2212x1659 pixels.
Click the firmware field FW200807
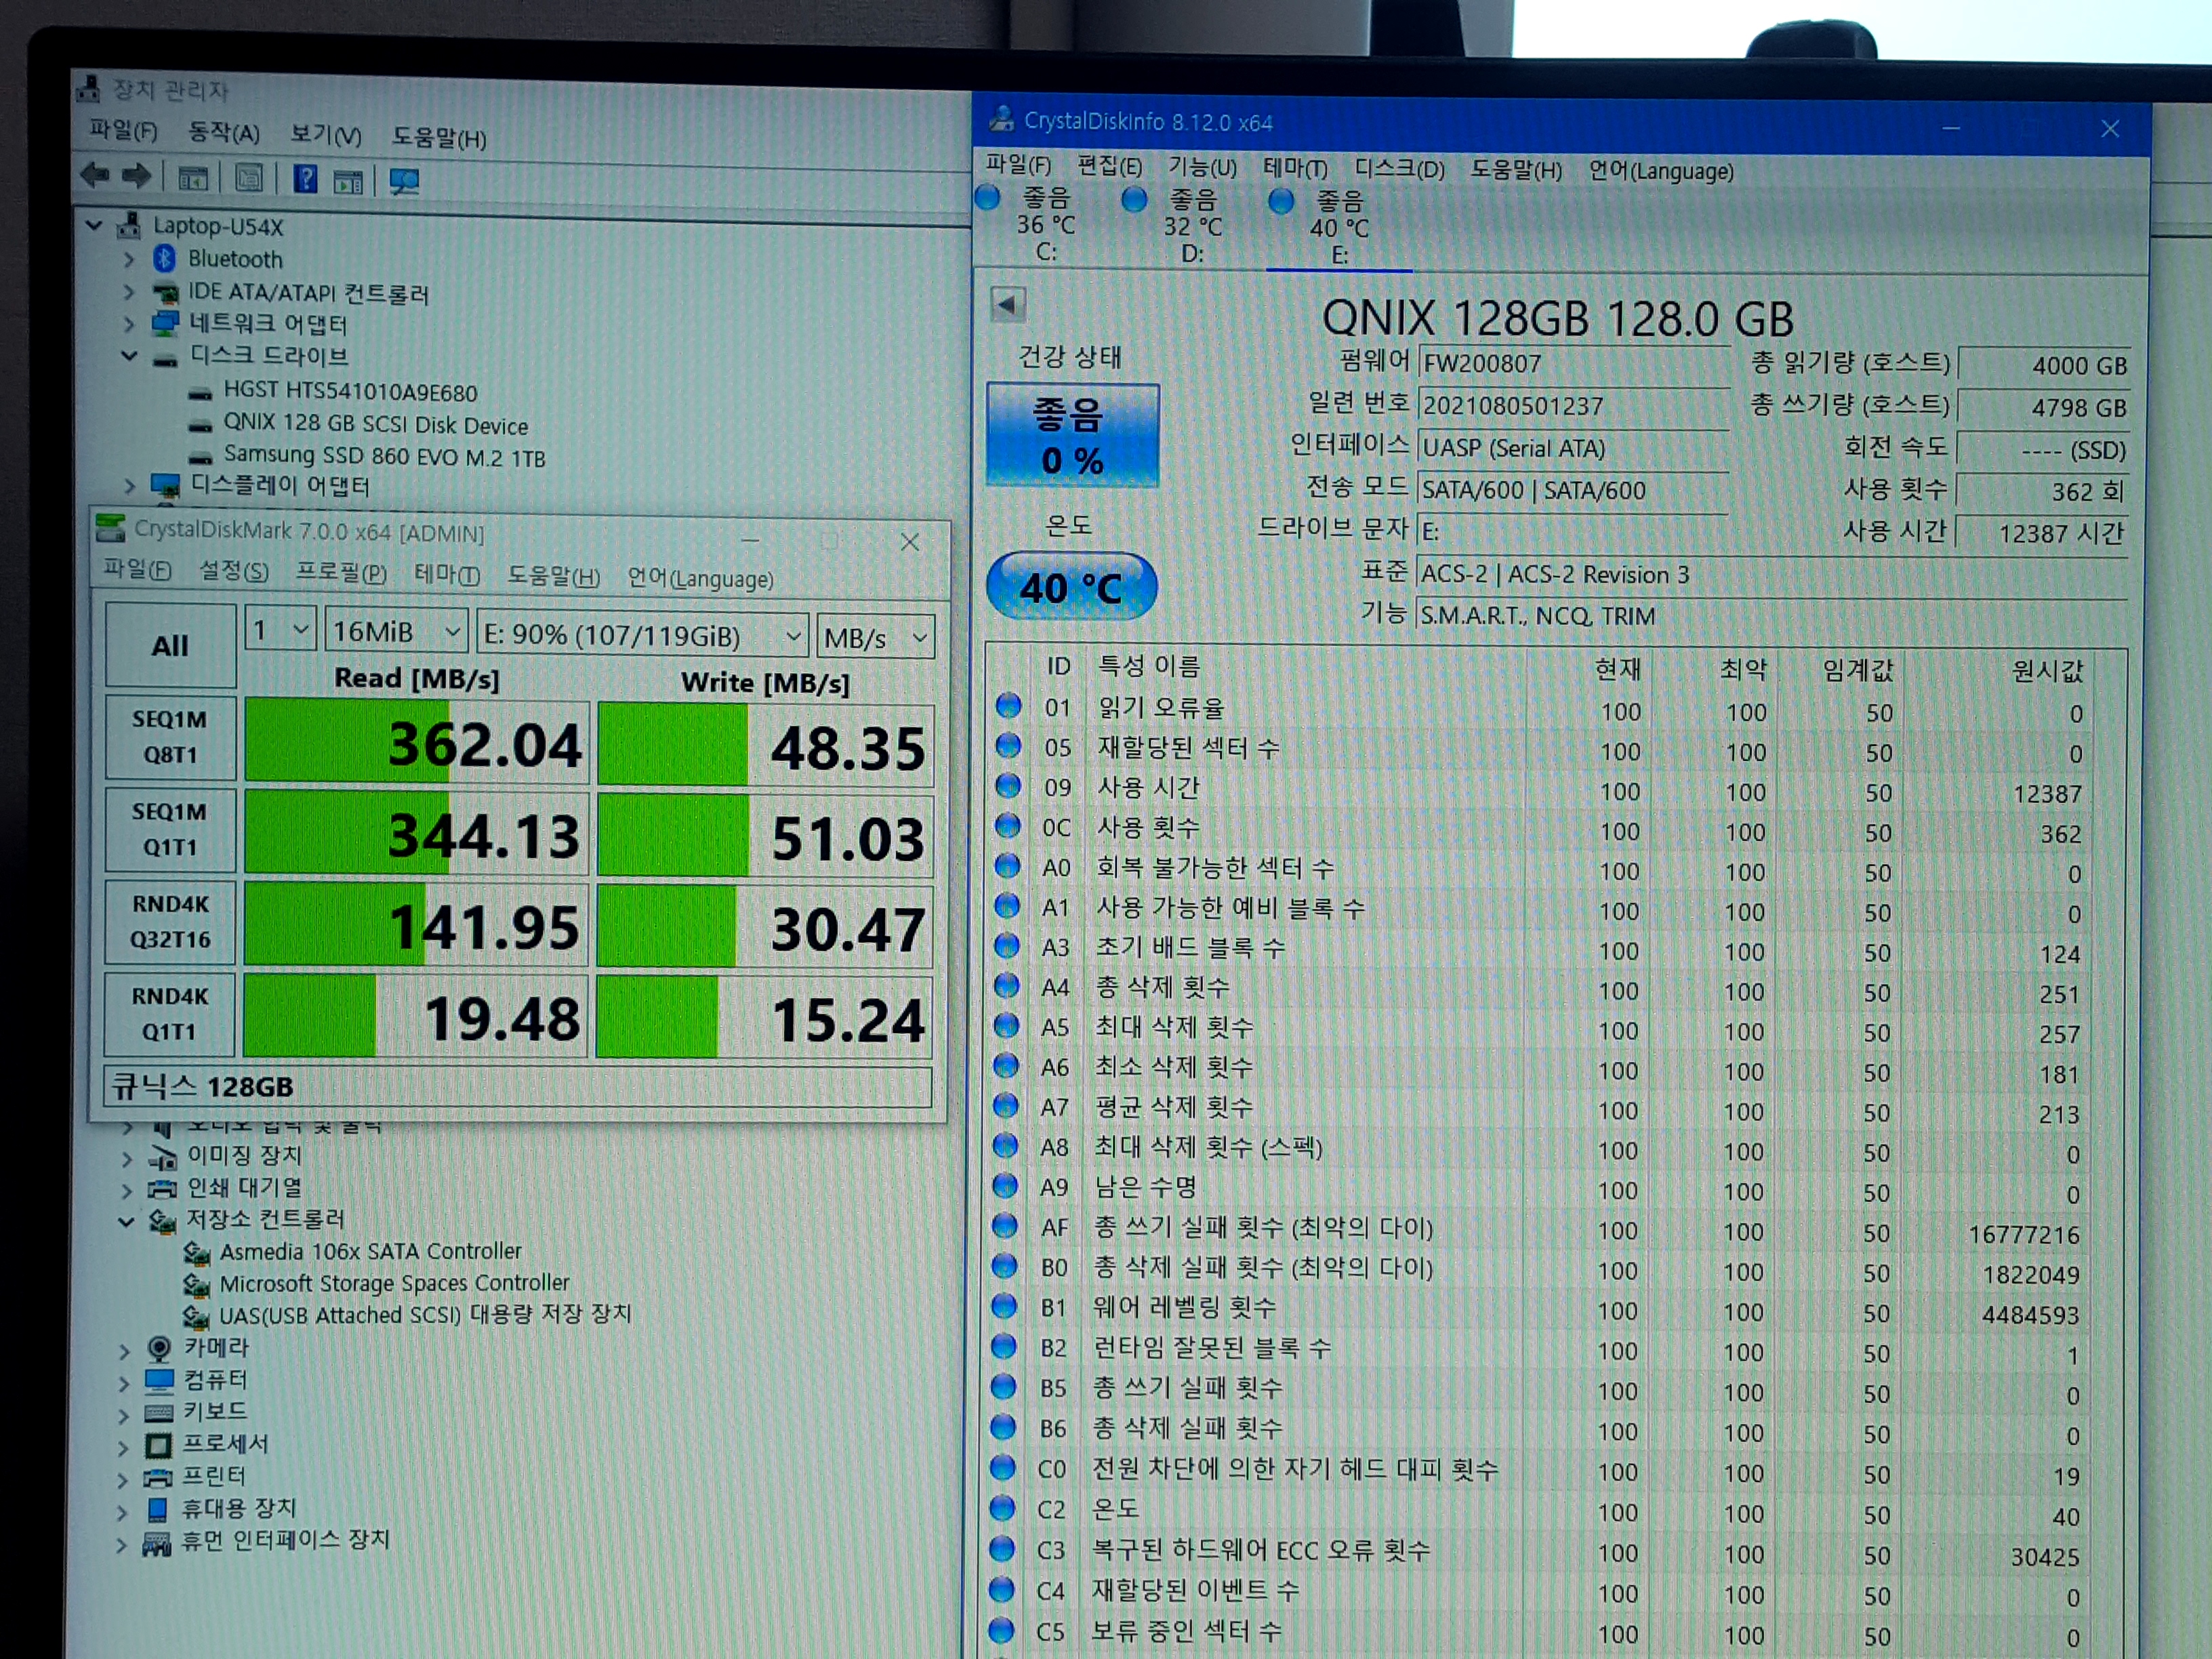click(1573, 363)
